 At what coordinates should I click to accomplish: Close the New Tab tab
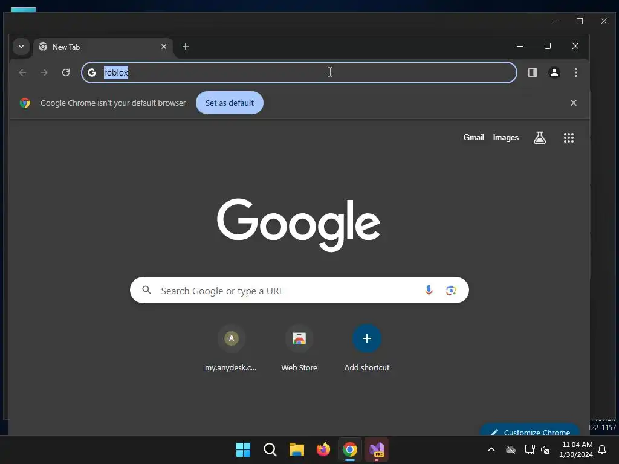click(164, 47)
